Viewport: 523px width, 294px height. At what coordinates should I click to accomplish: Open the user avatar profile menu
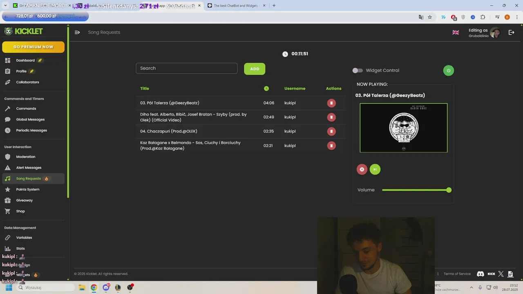[495, 33]
